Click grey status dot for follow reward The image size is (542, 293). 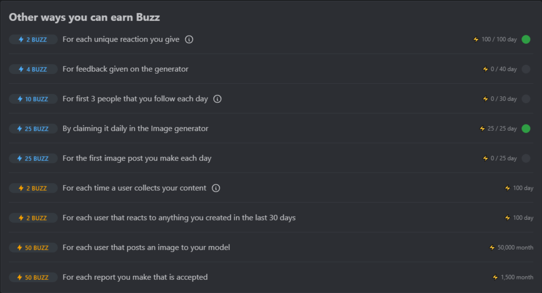click(x=526, y=99)
